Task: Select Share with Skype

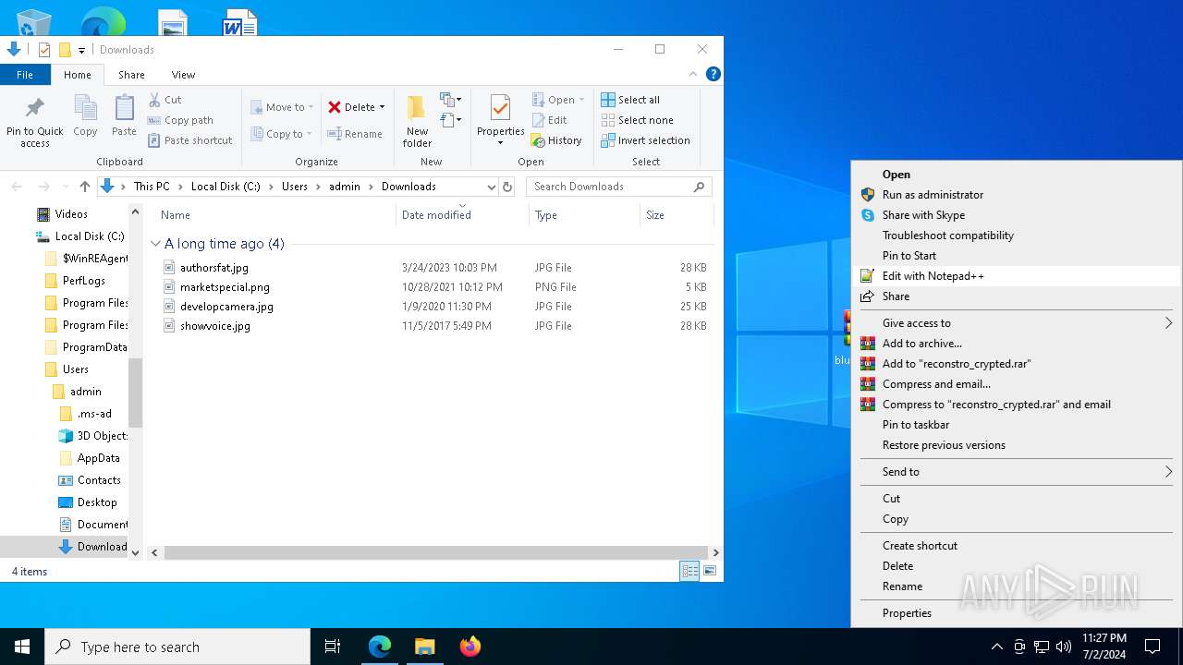Action: pos(1016,215)
